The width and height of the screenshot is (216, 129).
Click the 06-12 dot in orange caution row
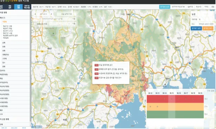click(x=150, y=107)
